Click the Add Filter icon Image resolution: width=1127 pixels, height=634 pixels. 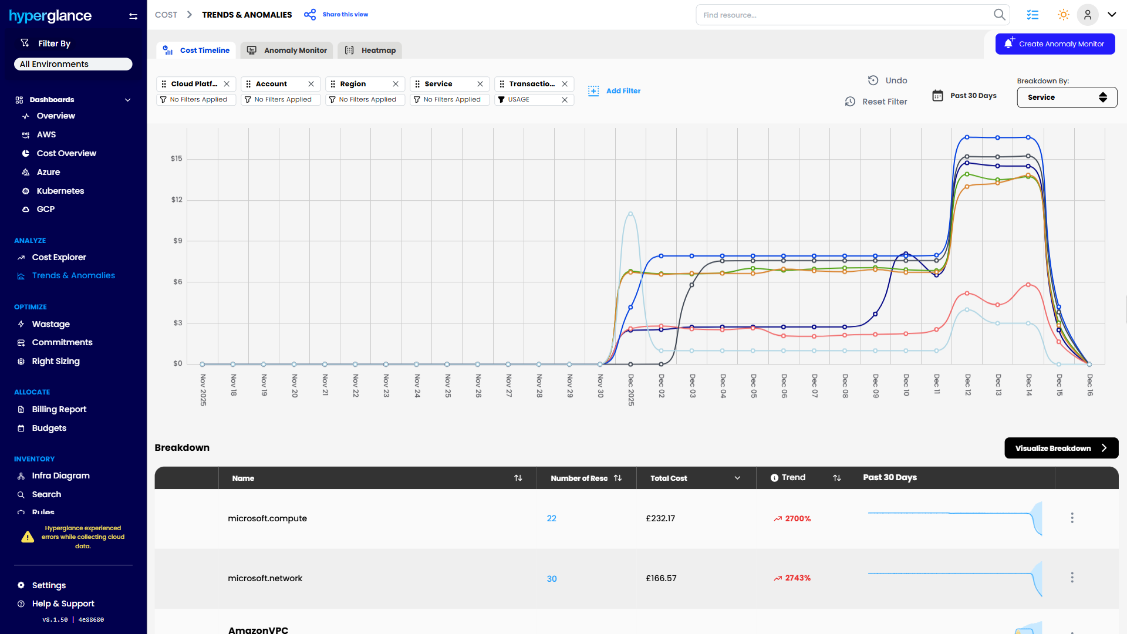tap(593, 91)
